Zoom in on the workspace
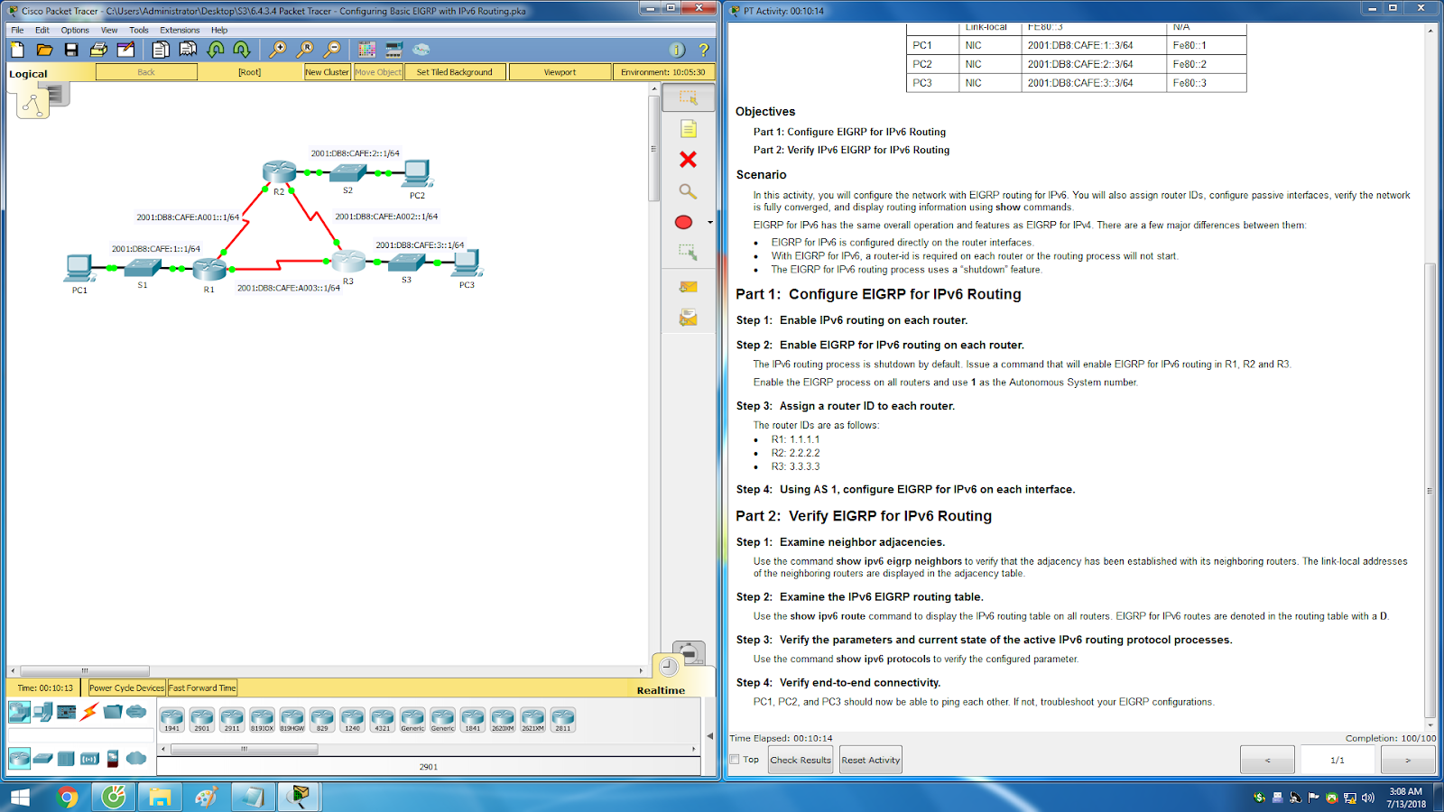 pyautogui.click(x=278, y=50)
